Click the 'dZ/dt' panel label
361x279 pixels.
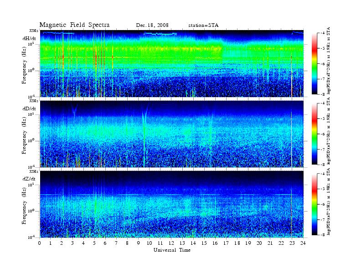pos(29,179)
